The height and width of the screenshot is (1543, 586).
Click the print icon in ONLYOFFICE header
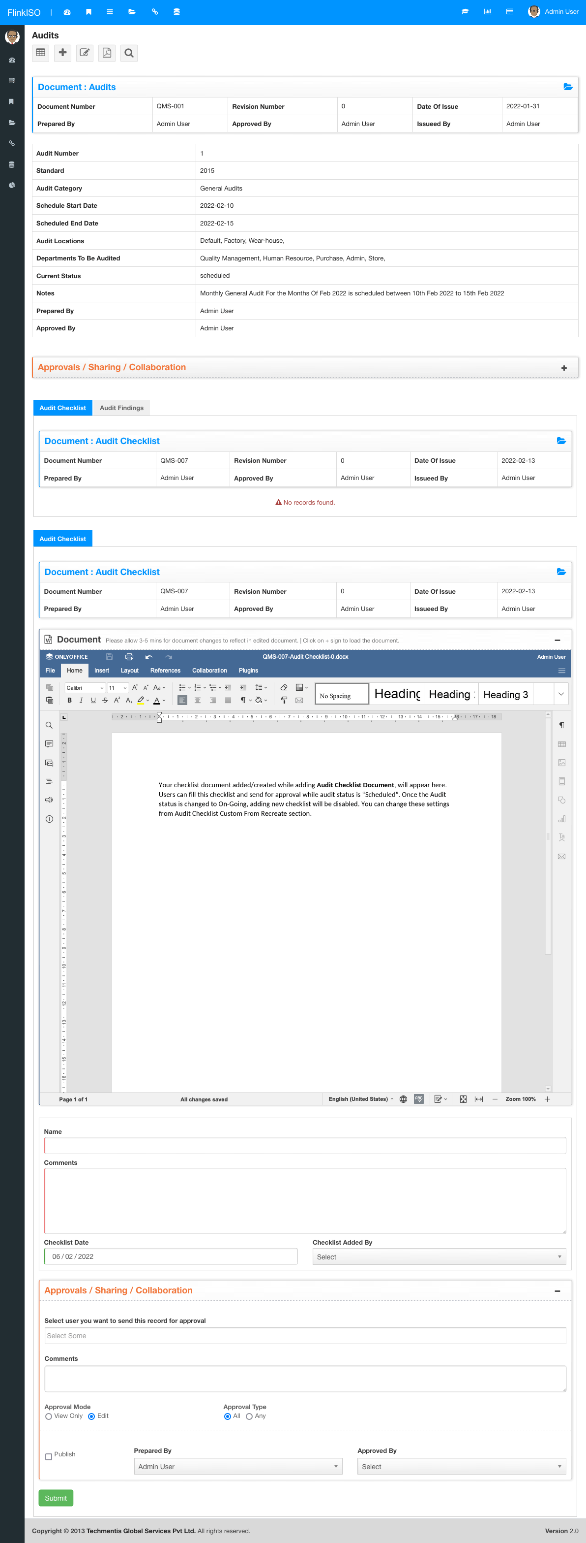[129, 657]
